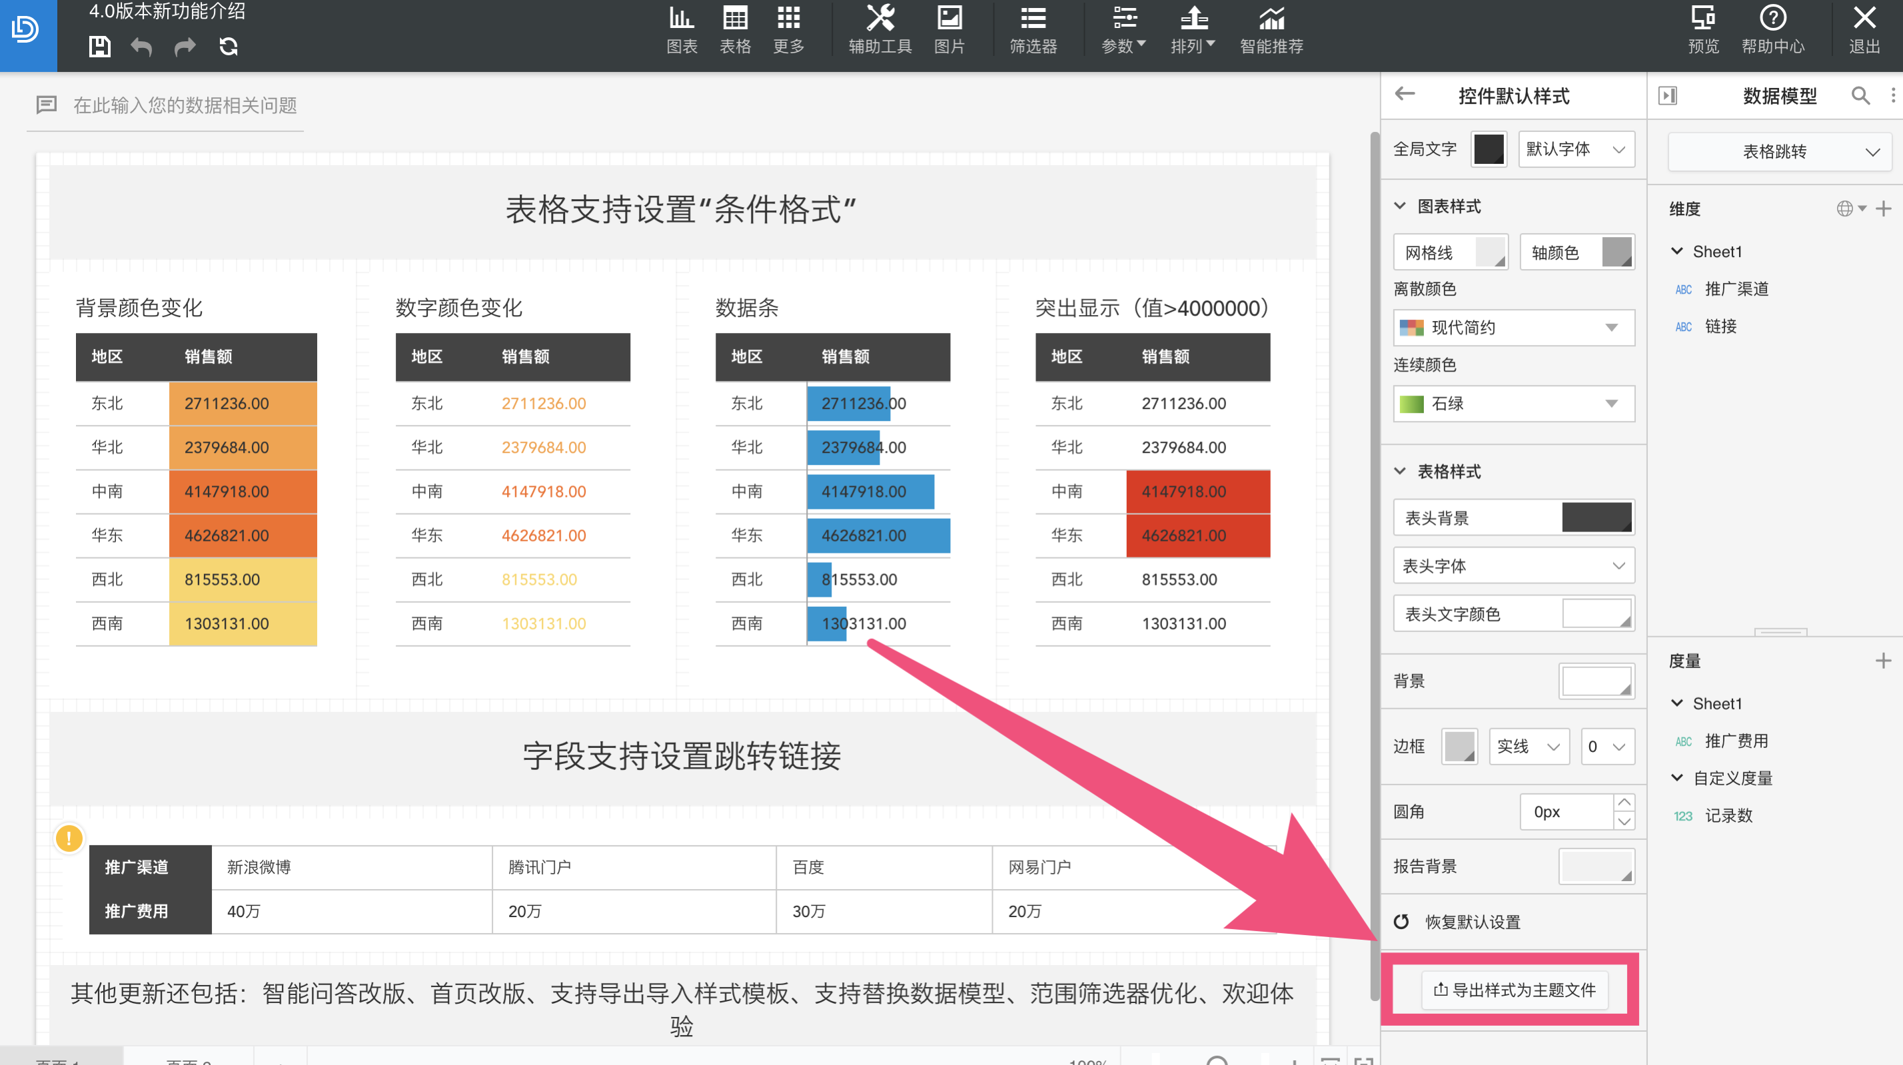Refresh the report data
Screen dimensions: 1903x1065
(229, 47)
